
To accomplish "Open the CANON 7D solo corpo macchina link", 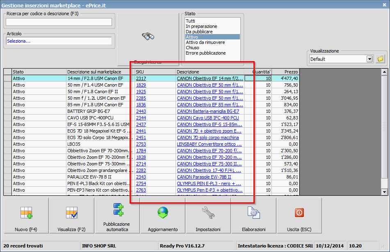I will [208, 137].
